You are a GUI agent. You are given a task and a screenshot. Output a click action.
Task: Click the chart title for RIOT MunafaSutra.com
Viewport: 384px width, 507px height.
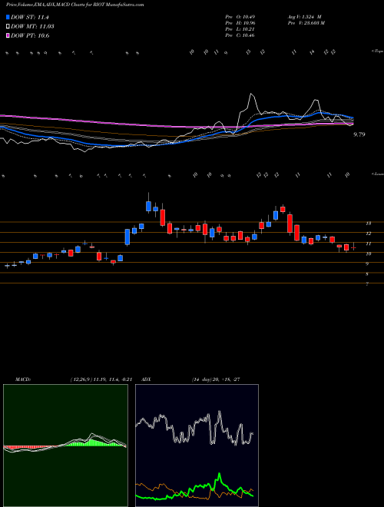pos(75,5)
